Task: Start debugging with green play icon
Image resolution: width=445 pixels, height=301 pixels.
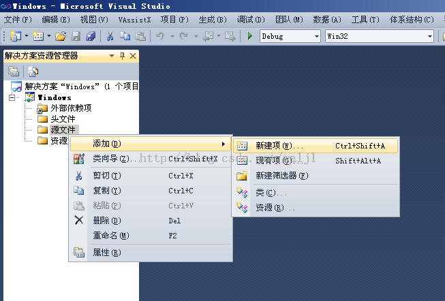Action: pos(249,36)
